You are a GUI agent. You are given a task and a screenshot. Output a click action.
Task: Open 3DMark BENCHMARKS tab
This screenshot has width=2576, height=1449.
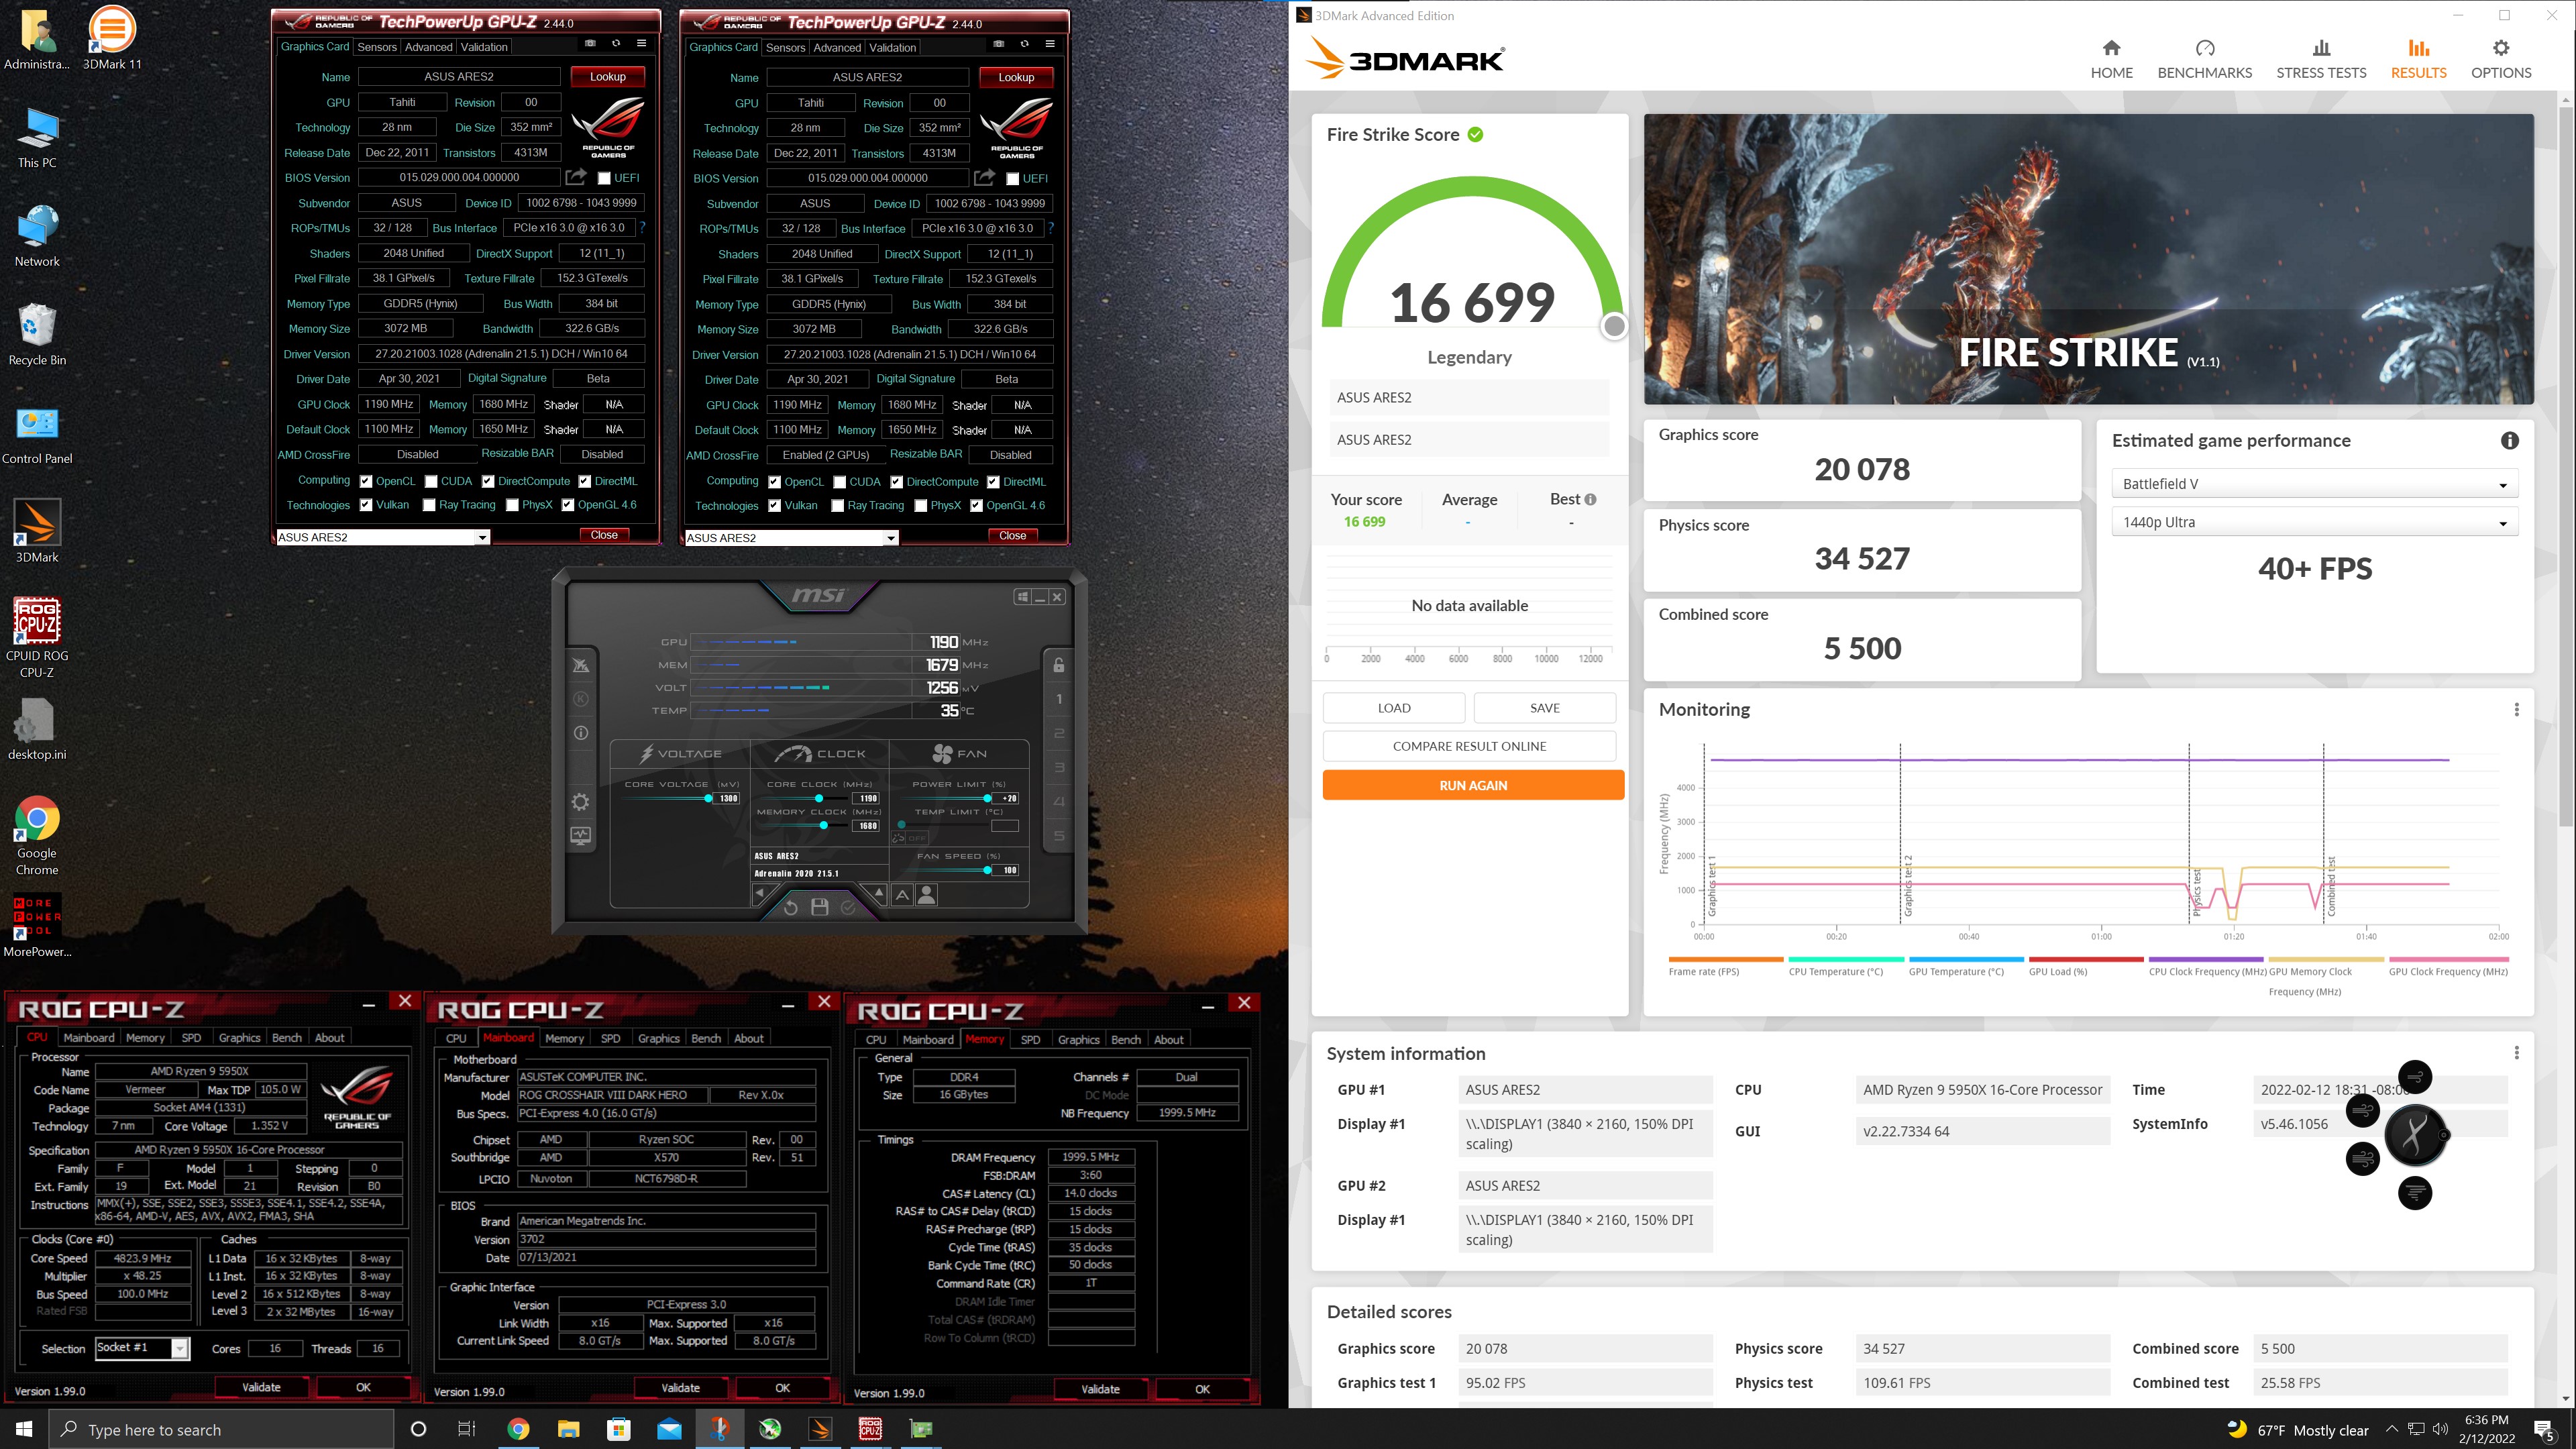click(x=2205, y=59)
